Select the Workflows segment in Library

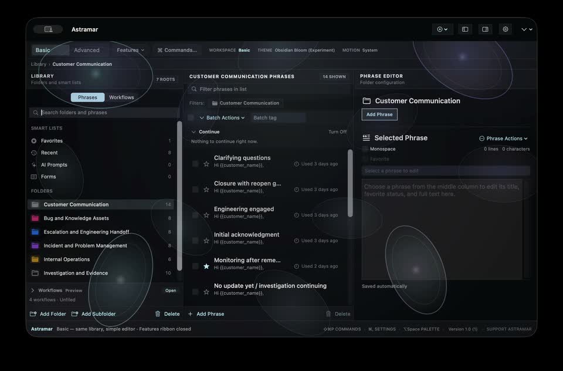[x=121, y=97]
